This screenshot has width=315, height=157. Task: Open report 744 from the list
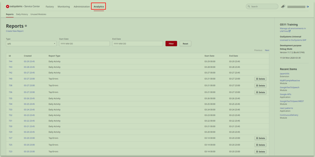[10, 61]
